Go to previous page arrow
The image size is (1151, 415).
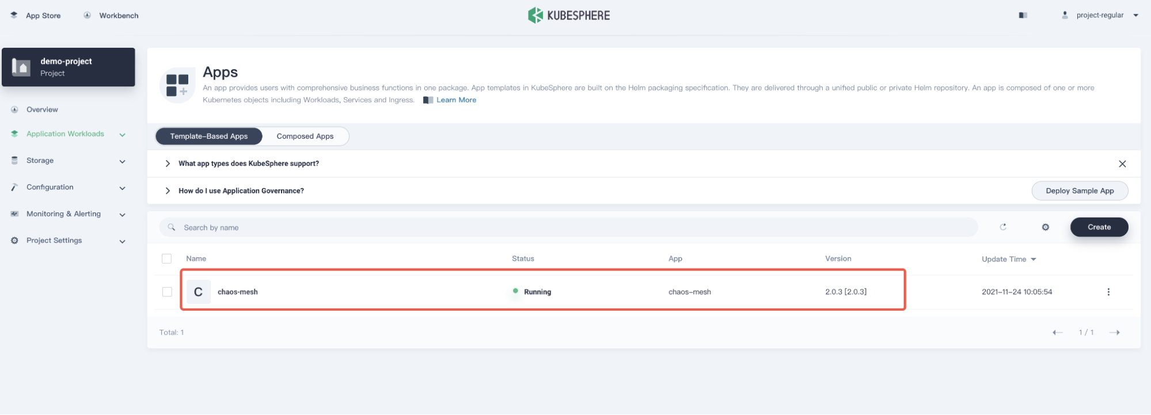(x=1057, y=333)
